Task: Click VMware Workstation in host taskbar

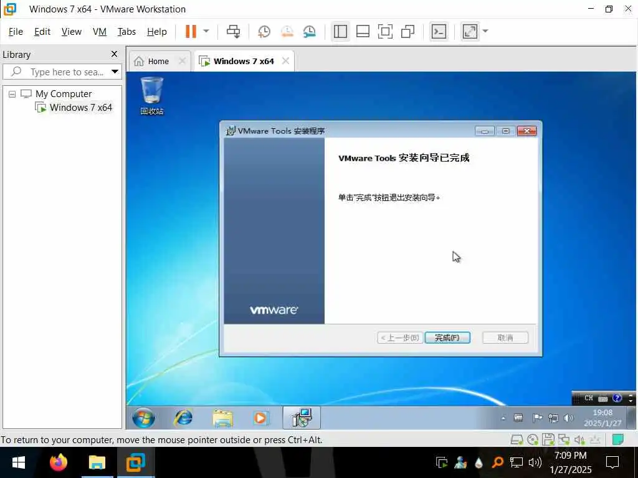Action: (x=135, y=462)
